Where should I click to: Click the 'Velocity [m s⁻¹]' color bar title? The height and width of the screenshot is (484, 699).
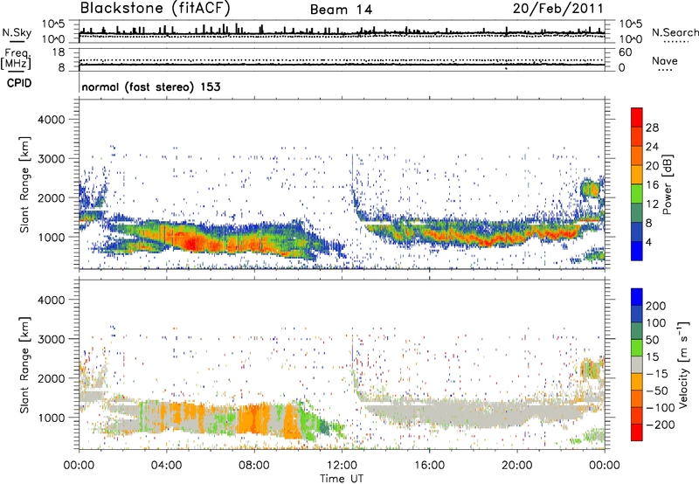pos(683,364)
